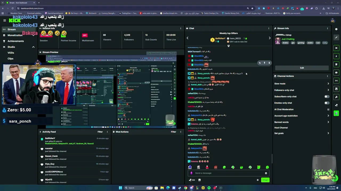This screenshot has width=341, height=191.
Task: Click the Edit stream info button
Action: point(302,68)
